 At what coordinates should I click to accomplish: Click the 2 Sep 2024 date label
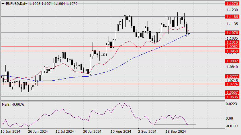[147, 132]
